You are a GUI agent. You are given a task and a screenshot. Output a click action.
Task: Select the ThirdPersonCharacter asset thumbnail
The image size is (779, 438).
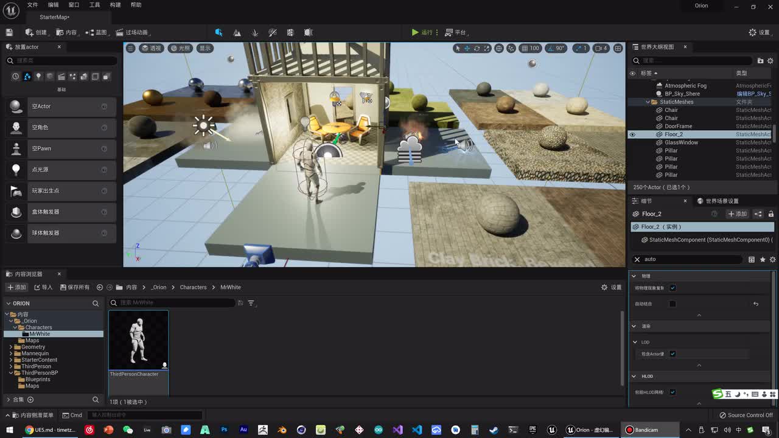139,340
